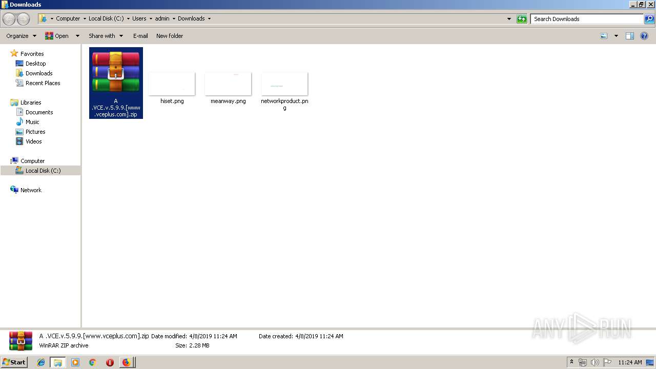Click the folder icon in address bar

tap(44, 18)
